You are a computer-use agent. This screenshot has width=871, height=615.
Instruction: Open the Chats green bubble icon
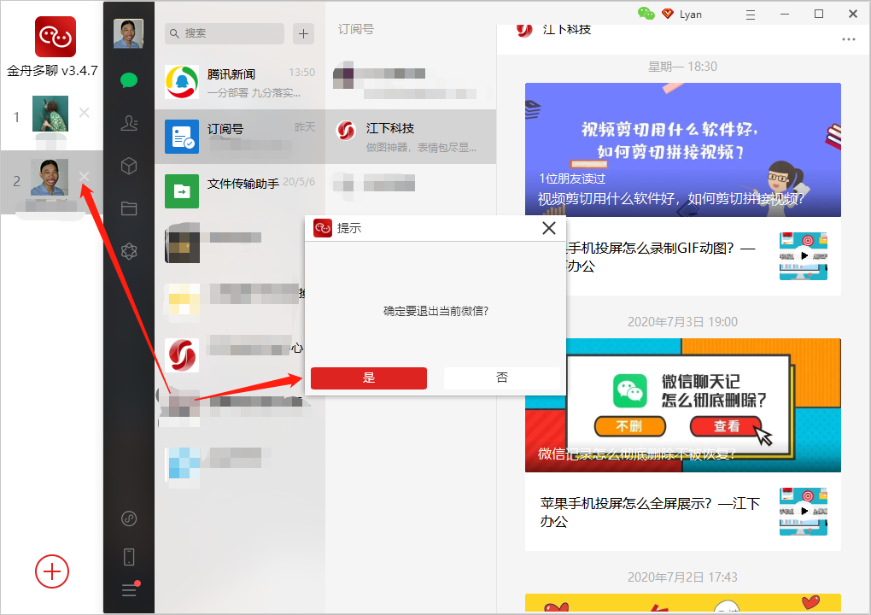(x=129, y=80)
